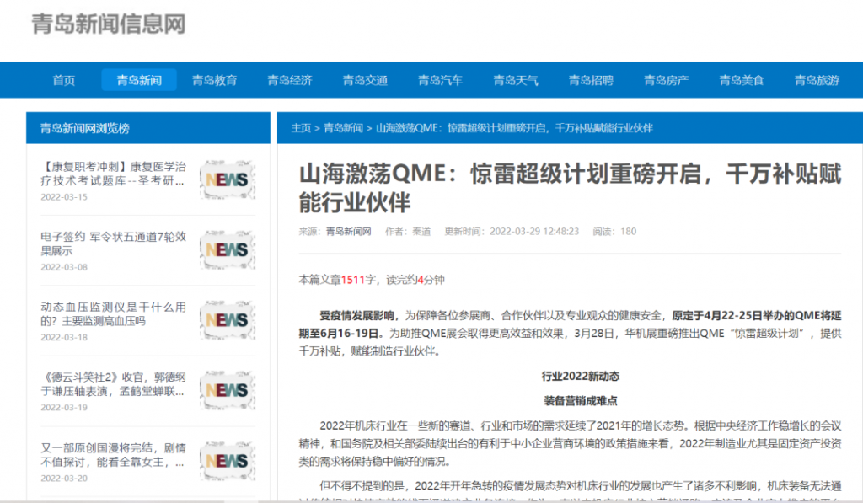
Task: Open the 电子签约 军令状 sidebar article
Action: (x=114, y=243)
